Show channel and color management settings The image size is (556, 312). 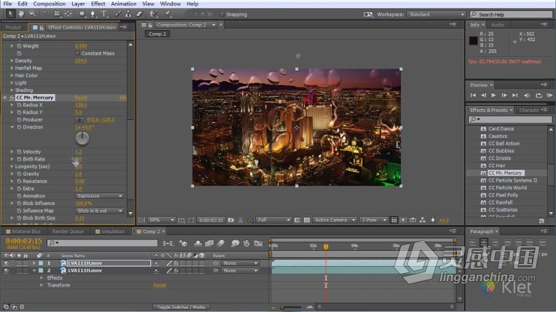251,220
